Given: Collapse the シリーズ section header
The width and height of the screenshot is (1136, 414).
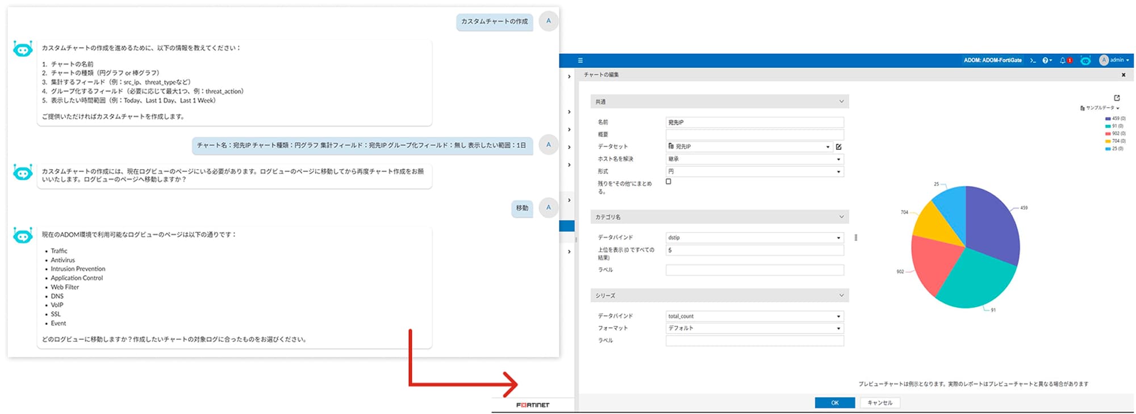Looking at the screenshot, I should [841, 295].
